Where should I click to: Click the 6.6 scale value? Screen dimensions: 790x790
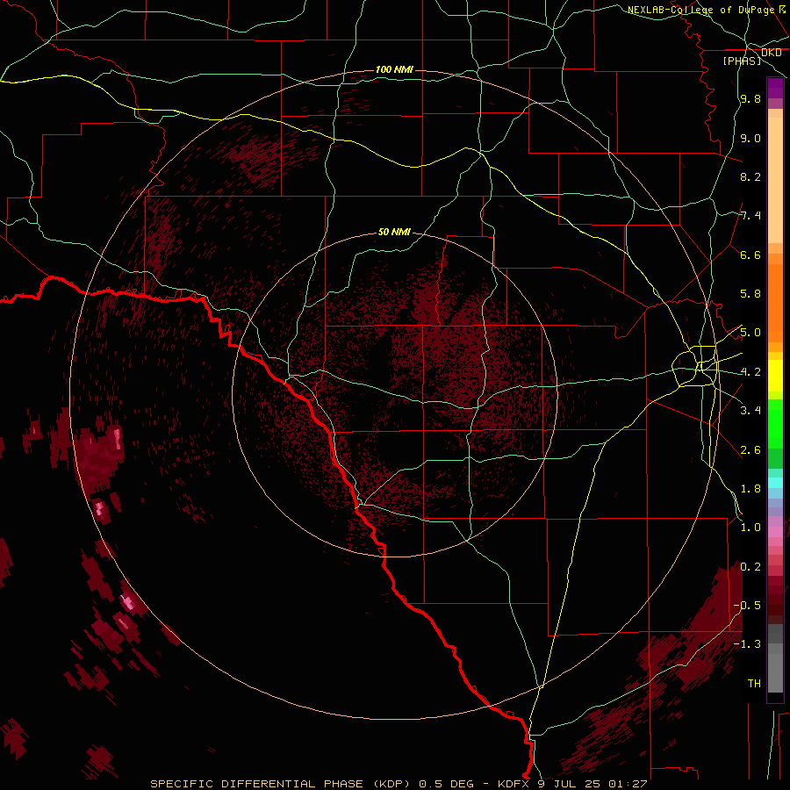[x=750, y=255]
